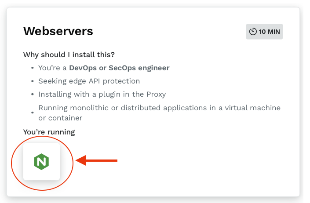The width and height of the screenshot is (310, 203).
Task: Click the bullet dot before "Installing with a plugin"
Action: click(33, 94)
